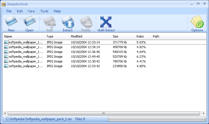
Task: Click the archive path in the status bar
Action: click(39, 119)
